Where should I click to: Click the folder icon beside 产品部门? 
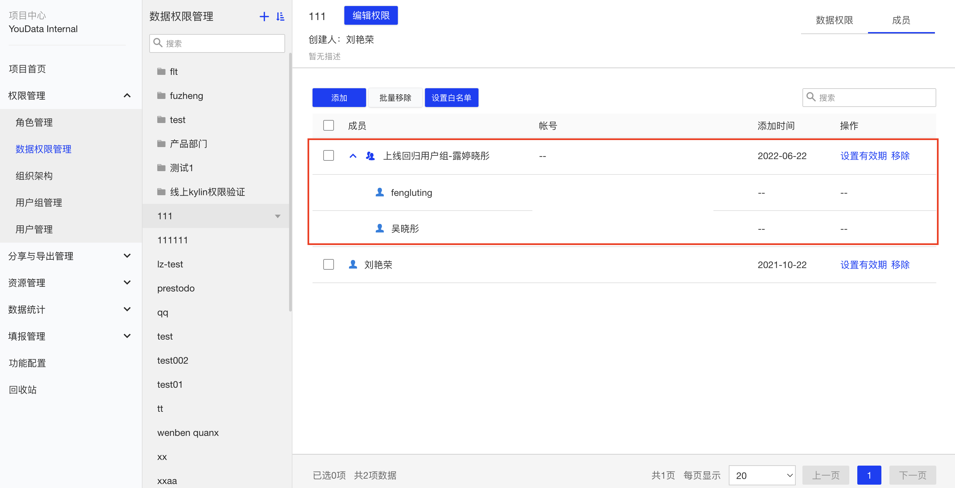pyautogui.click(x=161, y=144)
